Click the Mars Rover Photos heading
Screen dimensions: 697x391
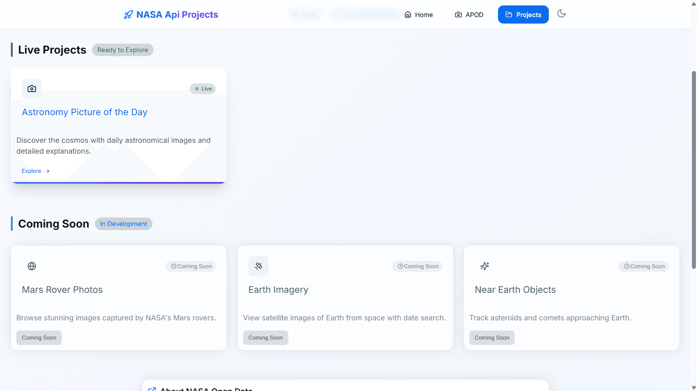[62, 290]
